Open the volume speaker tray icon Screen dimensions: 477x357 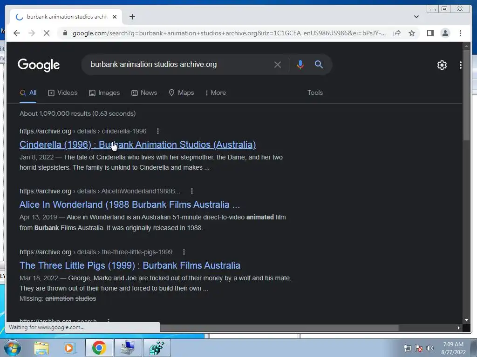(430, 348)
